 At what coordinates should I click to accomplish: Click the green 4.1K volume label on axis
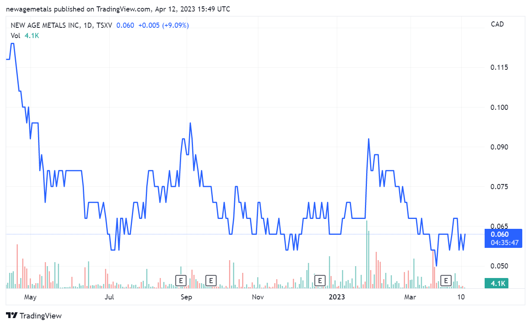[x=497, y=283]
